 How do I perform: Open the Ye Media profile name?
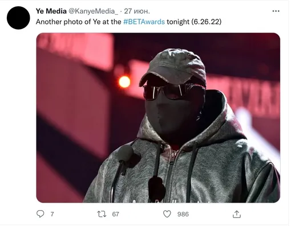point(51,11)
